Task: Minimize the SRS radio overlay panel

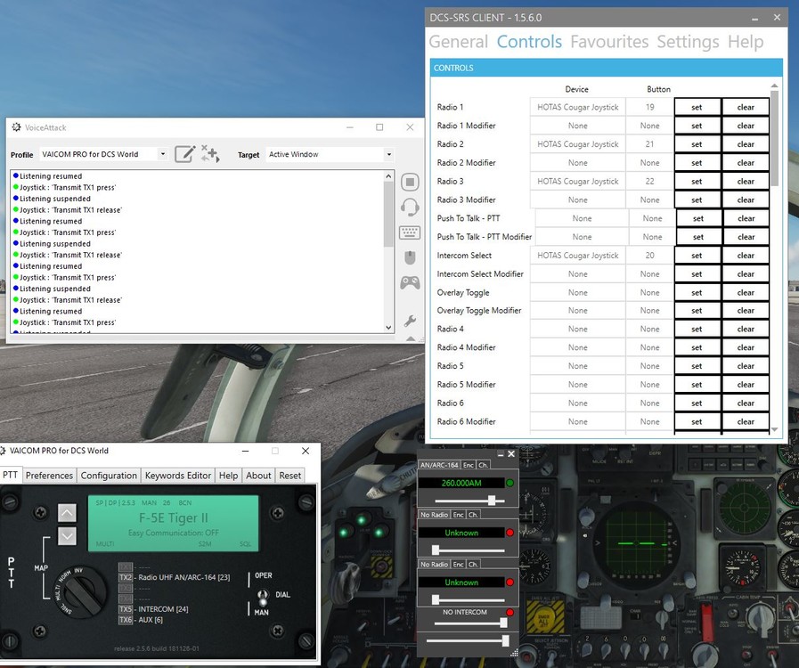Action: (501, 453)
